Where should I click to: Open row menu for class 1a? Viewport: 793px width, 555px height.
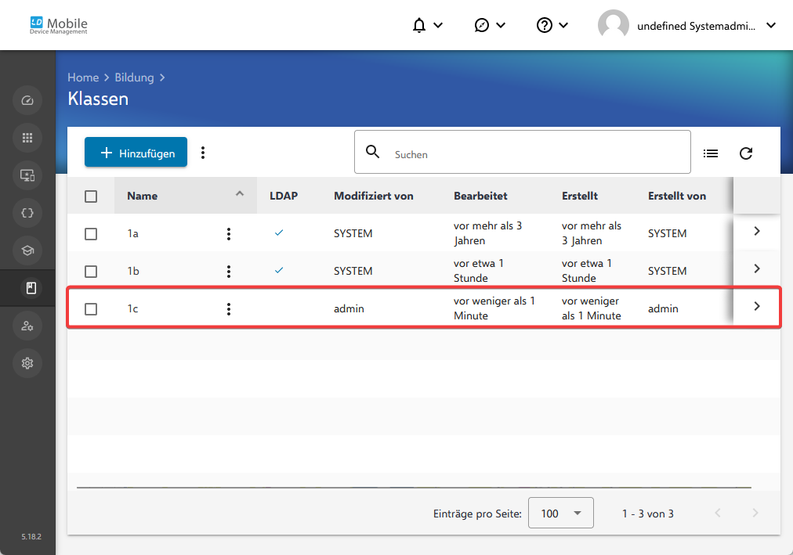pos(229,234)
